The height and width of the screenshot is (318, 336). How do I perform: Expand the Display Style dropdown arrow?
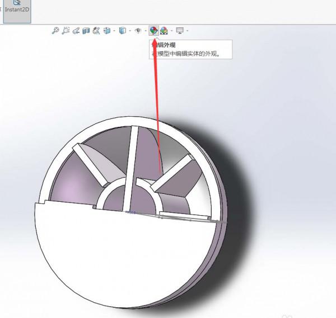(x=130, y=31)
